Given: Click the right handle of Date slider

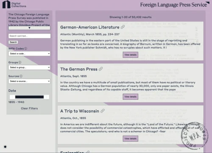Looking at the screenshot, I should [46, 97].
